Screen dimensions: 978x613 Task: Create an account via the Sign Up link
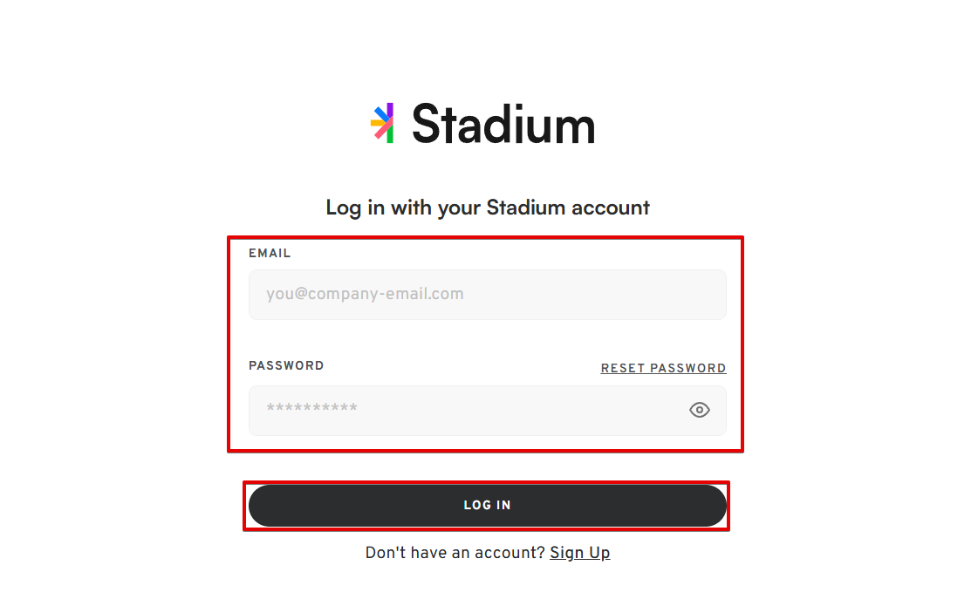coord(579,553)
